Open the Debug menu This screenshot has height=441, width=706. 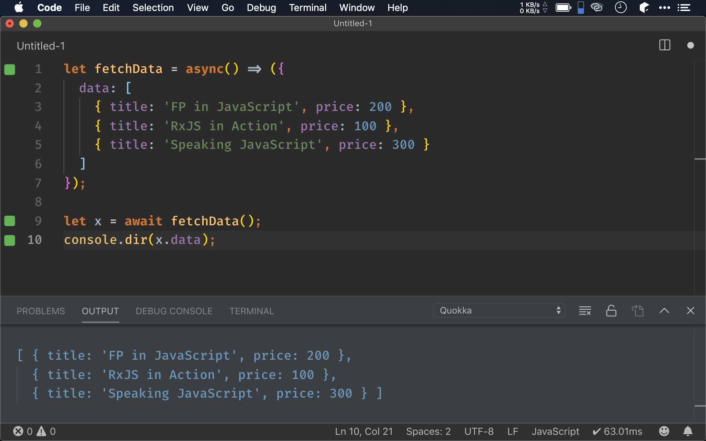(261, 8)
